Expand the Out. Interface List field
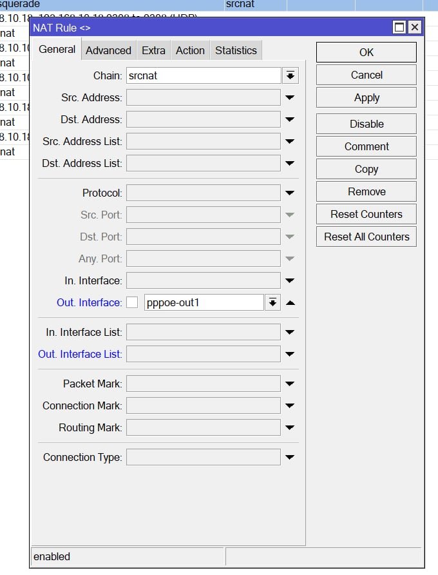Viewport: 438px width, 575px height. [290, 355]
